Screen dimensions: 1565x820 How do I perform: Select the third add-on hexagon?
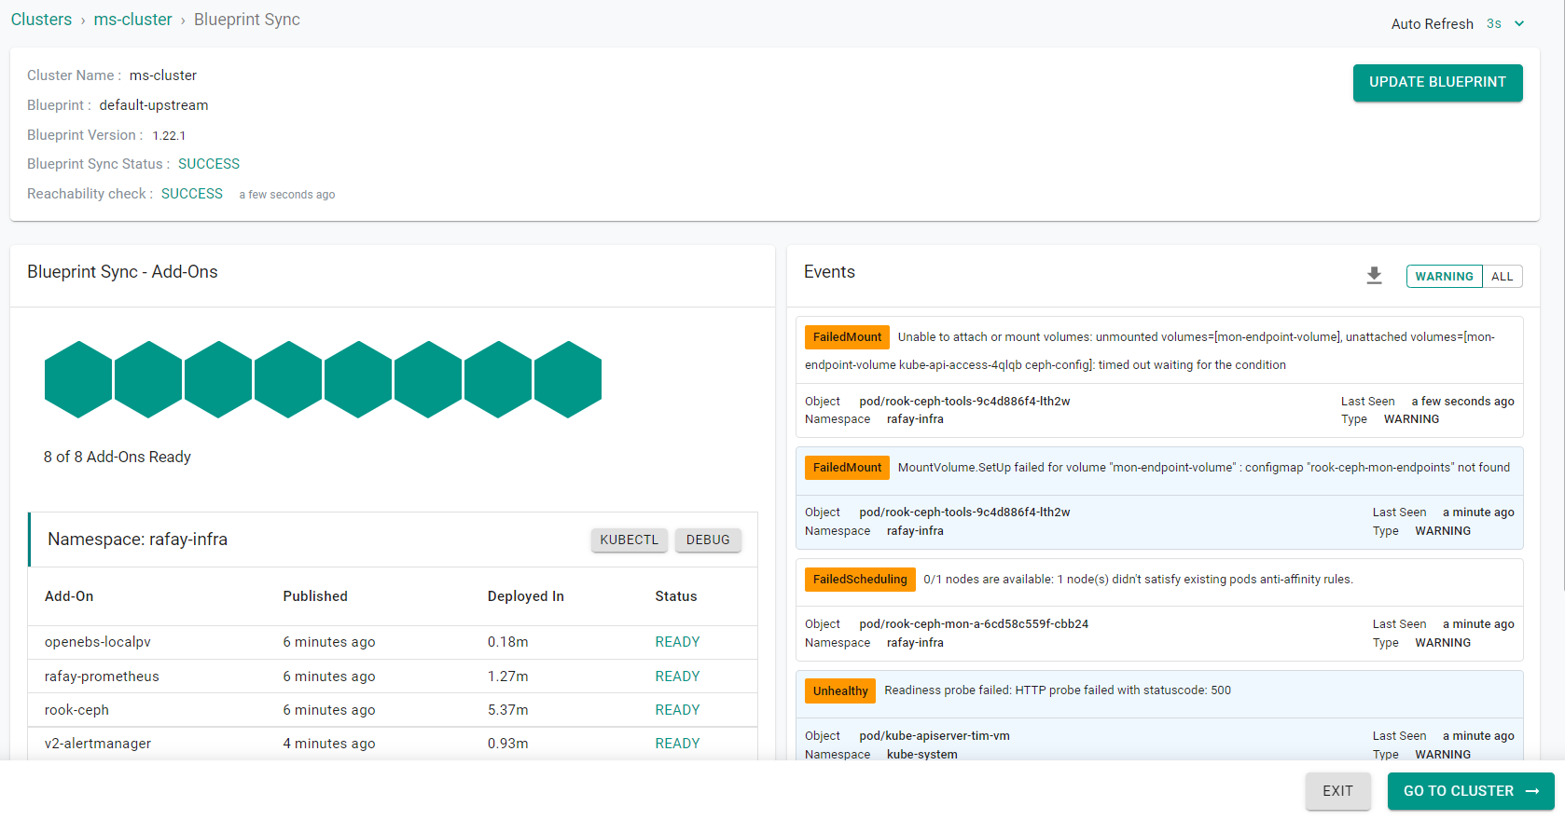click(x=218, y=379)
